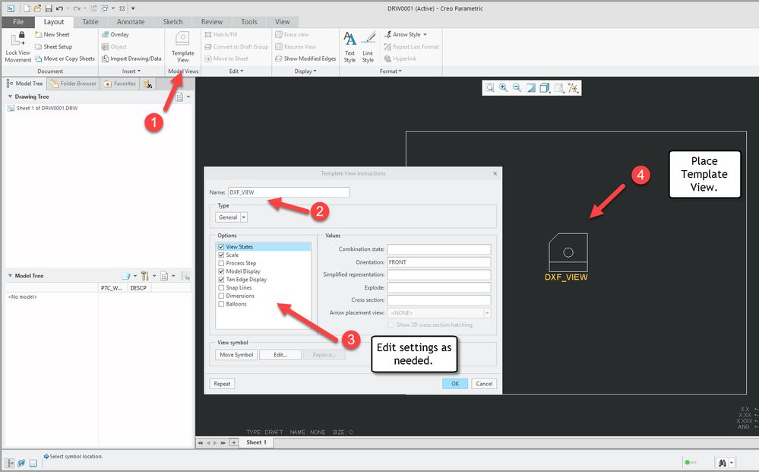759x472 pixels.
Task: Switch to the Tools ribbon tab
Action: pos(249,22)
